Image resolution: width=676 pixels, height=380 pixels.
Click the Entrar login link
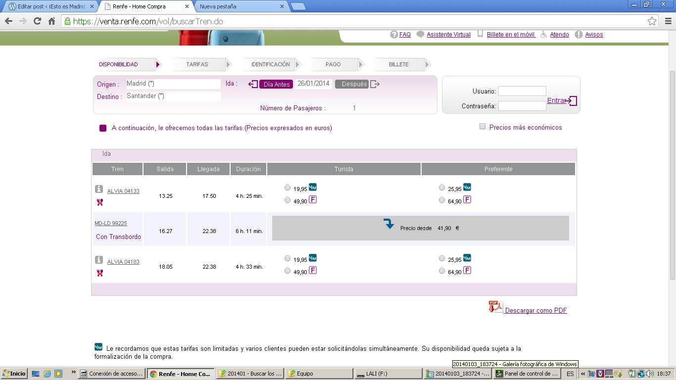556,100
